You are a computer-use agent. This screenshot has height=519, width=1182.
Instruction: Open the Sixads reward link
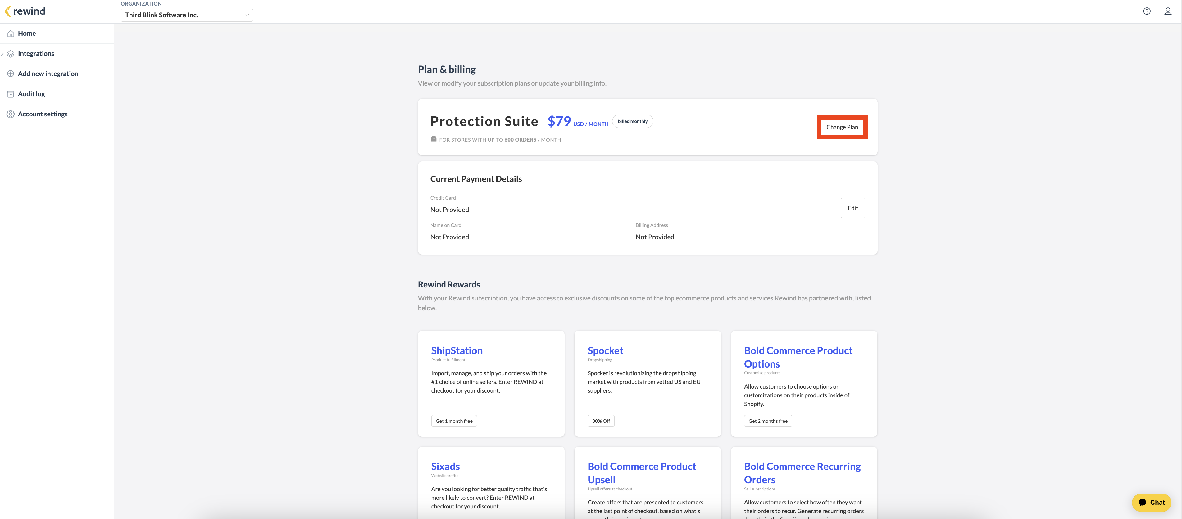pos(445,466)
